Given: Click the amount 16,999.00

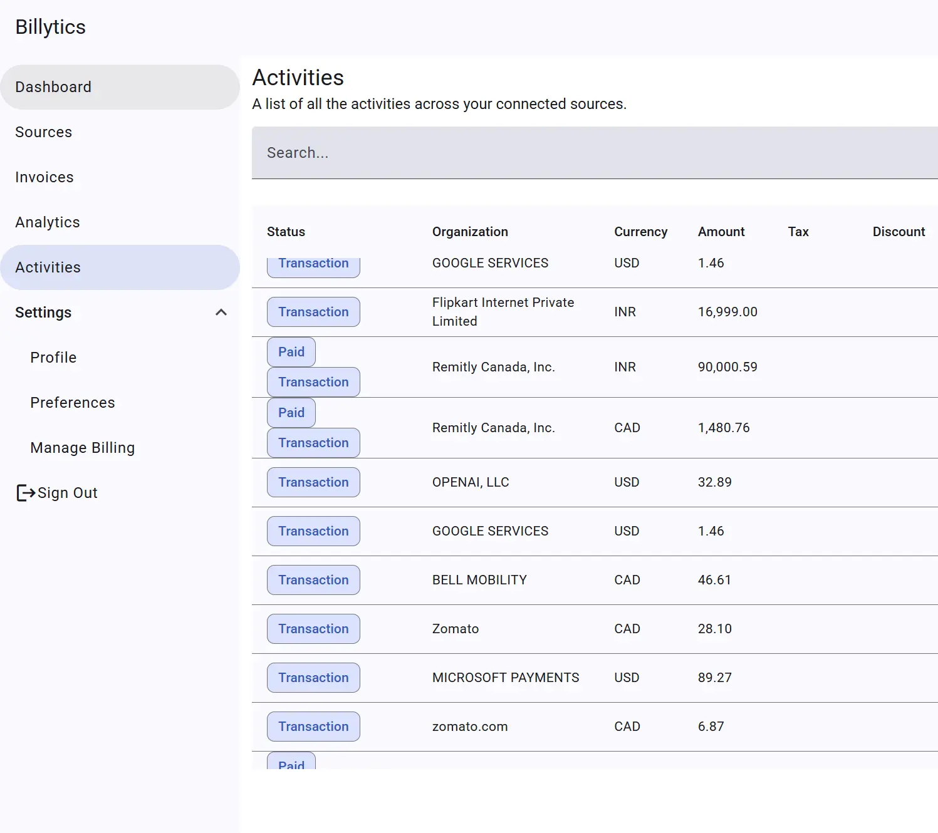Looking at the screenshot, I should coord(727,312).
